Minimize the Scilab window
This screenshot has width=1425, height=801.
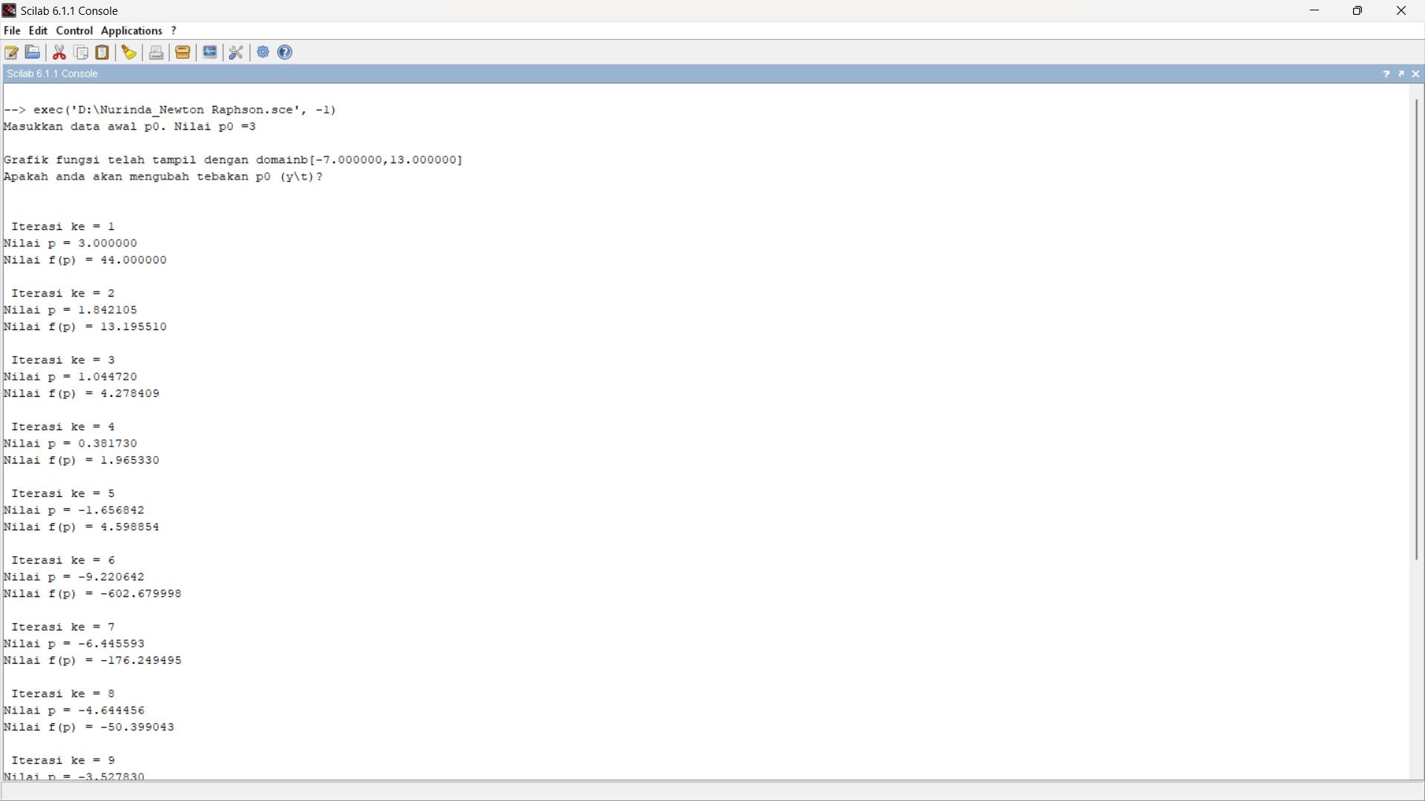pyautogui.click(x=1314, y=11)
